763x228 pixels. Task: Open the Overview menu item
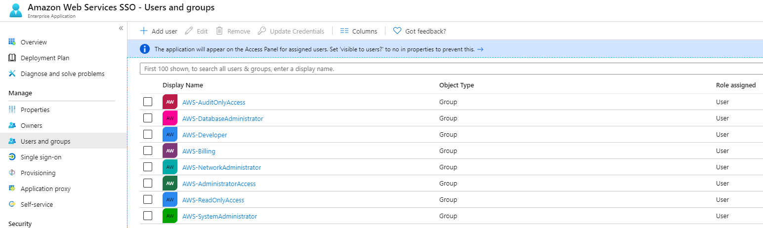[34, 42]
